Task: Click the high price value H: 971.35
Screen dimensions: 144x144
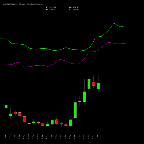Action: pyautogui.click(x=74, y=7)
